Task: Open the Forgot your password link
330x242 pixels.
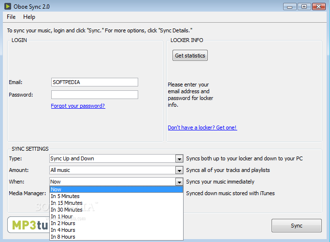Action: (78, 106)
